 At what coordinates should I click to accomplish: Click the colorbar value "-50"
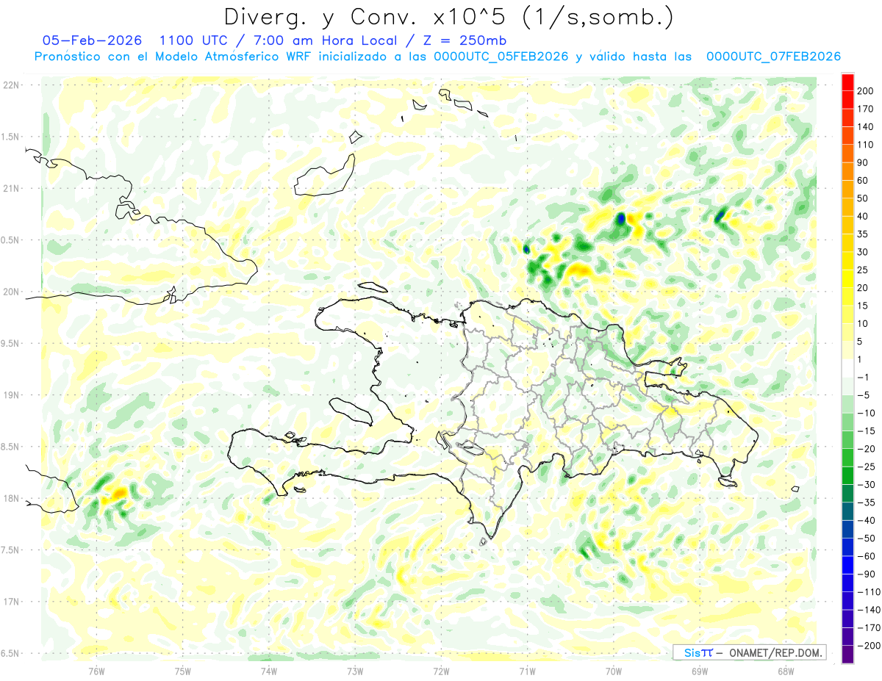[868, 538]
